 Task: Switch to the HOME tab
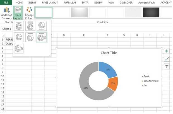point(19,3)
